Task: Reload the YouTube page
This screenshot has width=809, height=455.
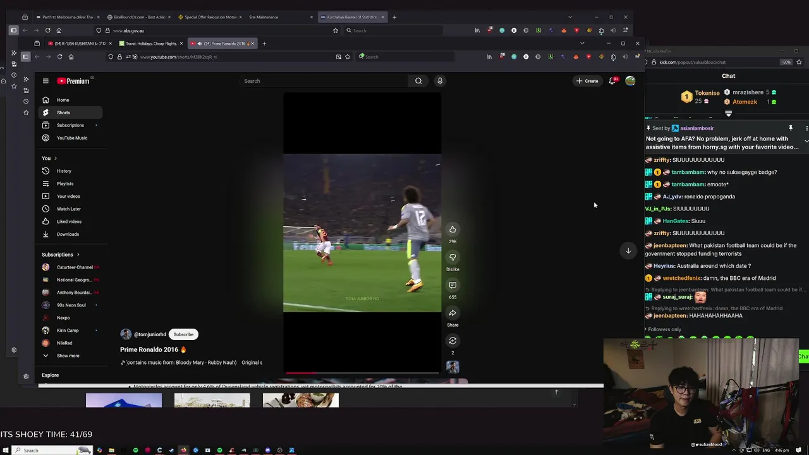Action: click(x=59, y=57)
